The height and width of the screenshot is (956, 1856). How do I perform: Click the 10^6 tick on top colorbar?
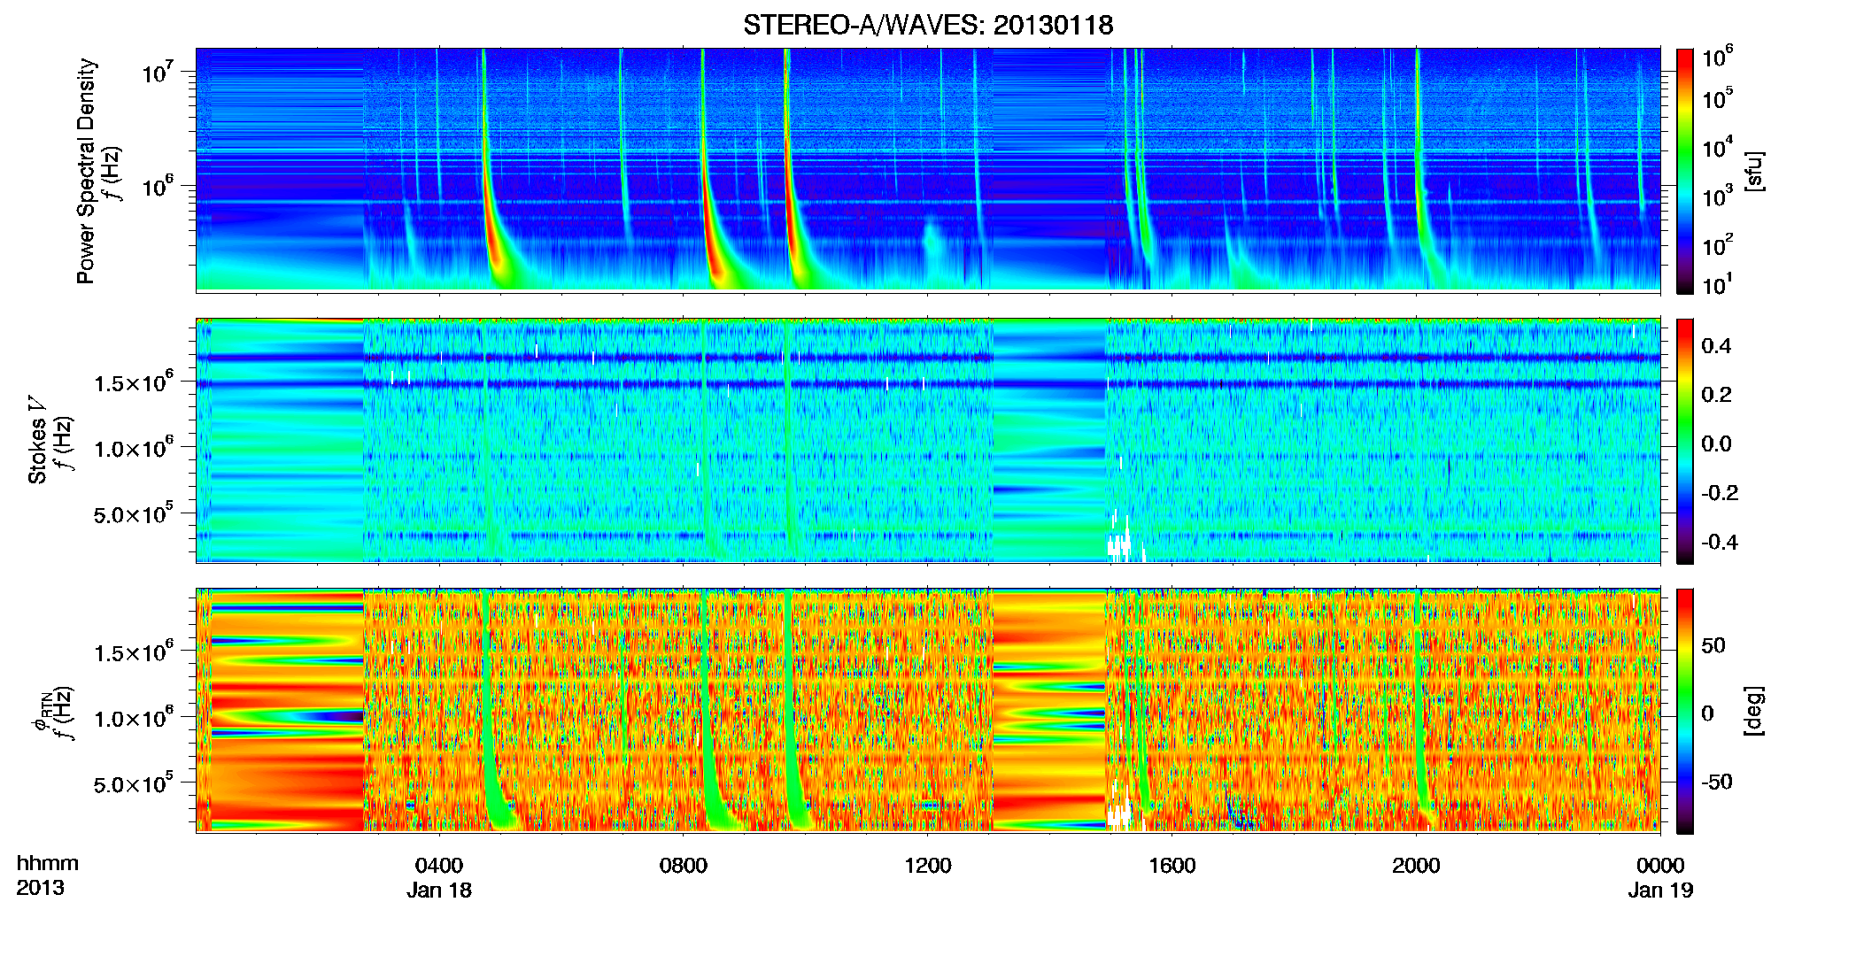pos(1717,58)
